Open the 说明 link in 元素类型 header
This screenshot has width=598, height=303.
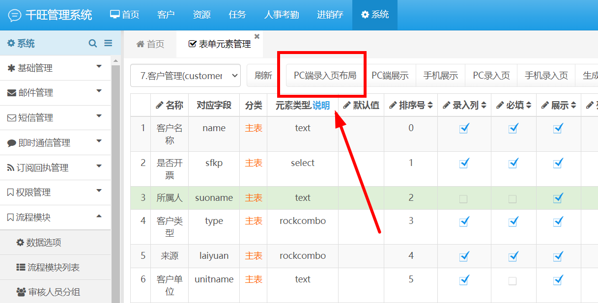[321, 105]
